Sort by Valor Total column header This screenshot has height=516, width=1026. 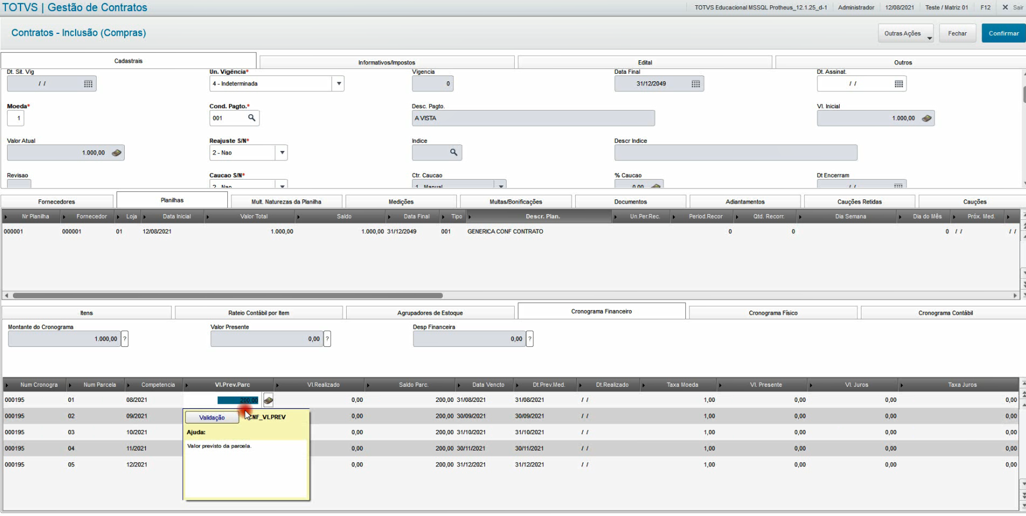[x=254, y=216]
